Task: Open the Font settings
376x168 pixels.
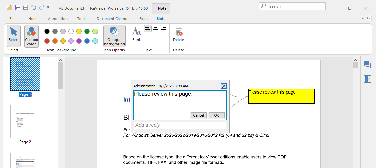Action: [x=136, y=35]
